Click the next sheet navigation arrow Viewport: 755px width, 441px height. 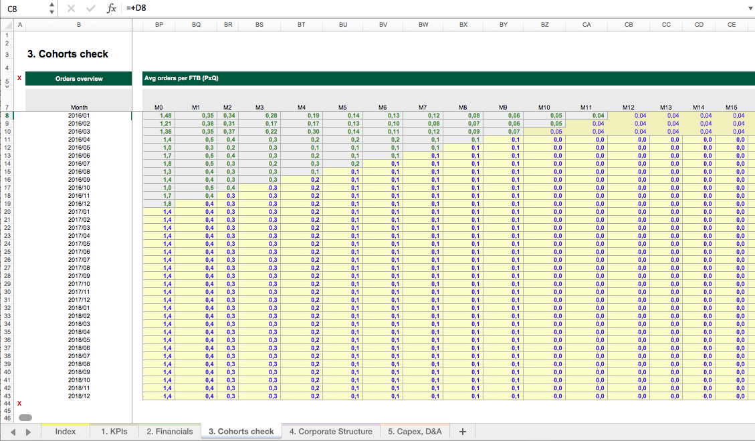(x=28, y=432)
